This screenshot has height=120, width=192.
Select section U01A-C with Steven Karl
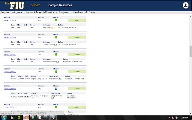pyautogui.click(x=77, y=72)
